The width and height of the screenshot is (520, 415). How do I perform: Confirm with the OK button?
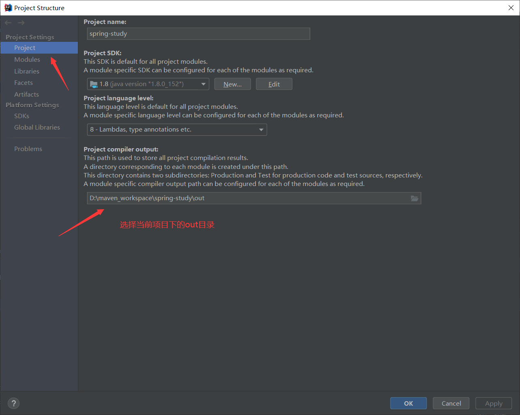click(x=408, y=403)
